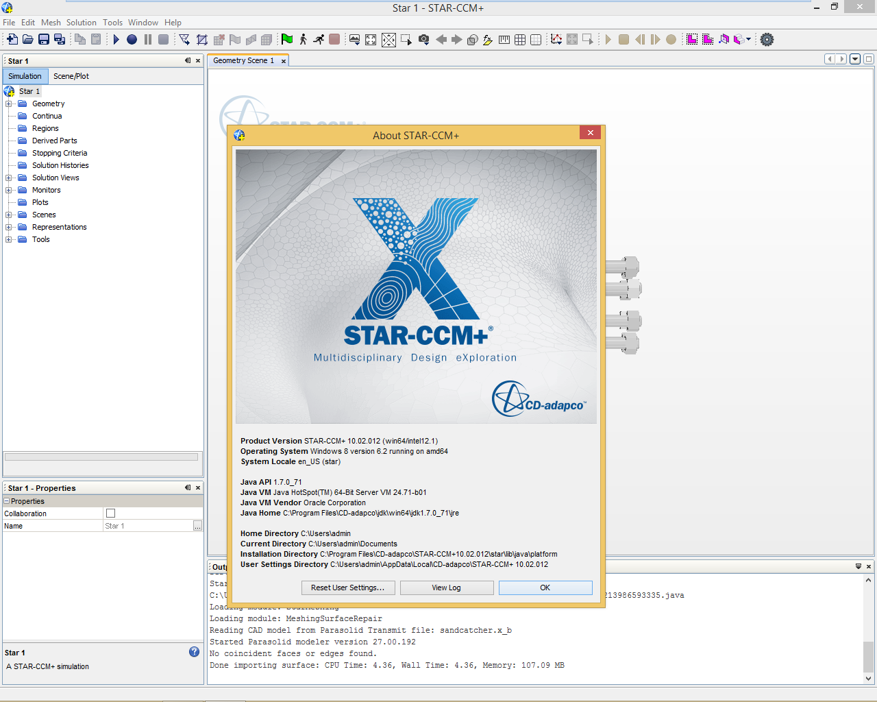The image size is (877, 702).
Task: Click the Reset User Settings button
Action: (348, 588)
